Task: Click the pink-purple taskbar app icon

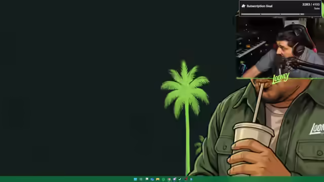Action: point(175,179)
